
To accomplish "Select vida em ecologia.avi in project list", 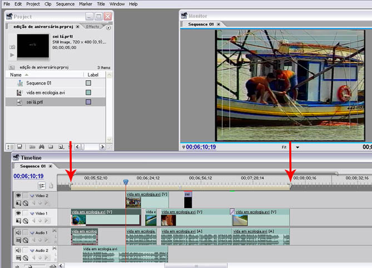I will point(46,92).
